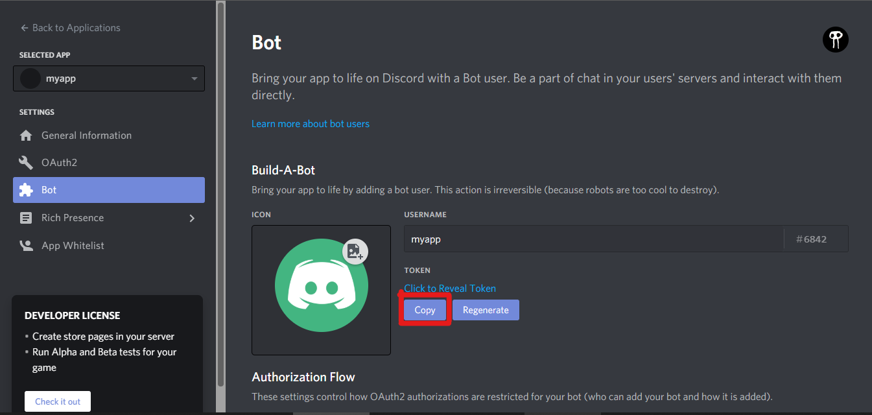Click the myapp avatar in app selector
Screen dimensions: 872x415
coord(30,78)
